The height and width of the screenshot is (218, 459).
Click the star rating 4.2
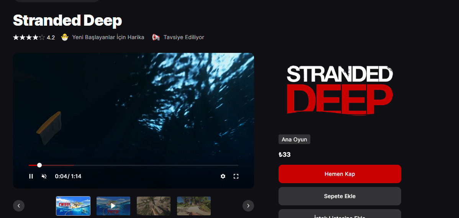(x=34, y=38)
